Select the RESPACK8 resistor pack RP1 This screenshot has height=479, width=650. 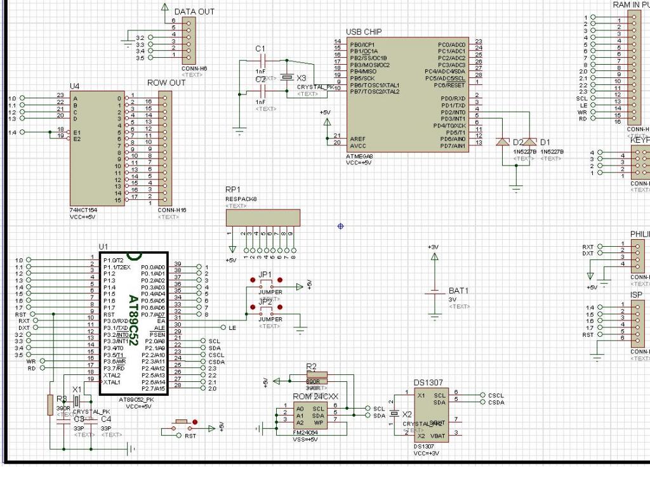(x=263, y=218)
